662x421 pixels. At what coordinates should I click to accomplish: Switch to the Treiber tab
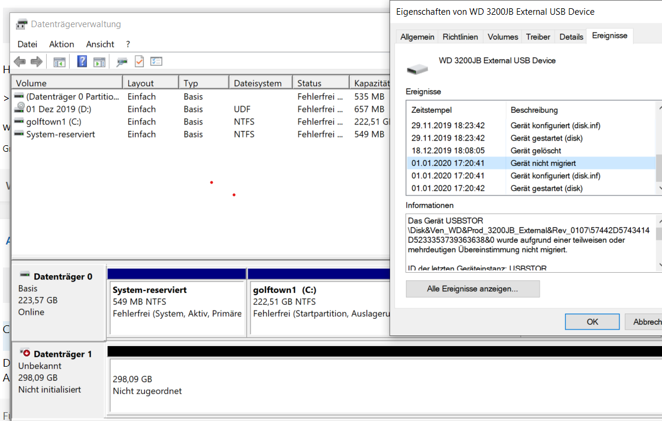(x=538, y=37)
